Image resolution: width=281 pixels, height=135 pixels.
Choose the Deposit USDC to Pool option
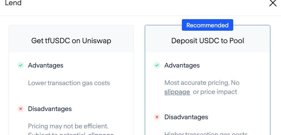207,41
